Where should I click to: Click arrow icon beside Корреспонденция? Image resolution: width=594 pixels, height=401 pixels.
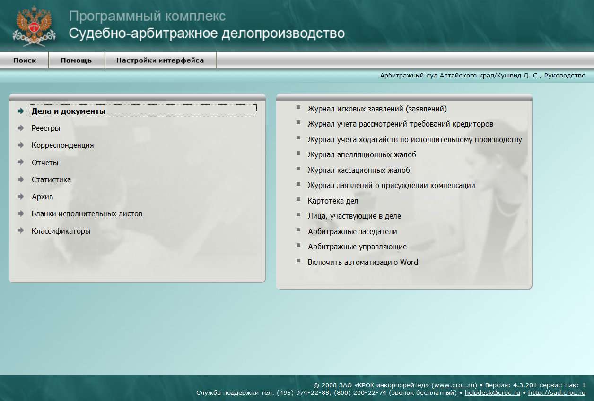[21, 145]
